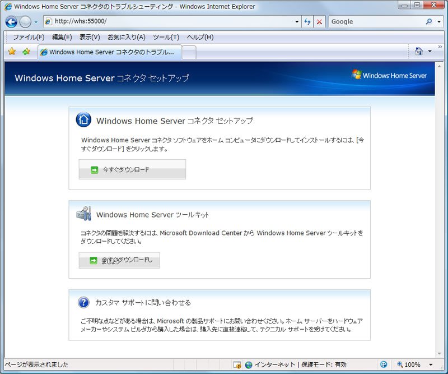Image resolution: width=448 pixels, height=374 pixels.
Task: Click the 100% zoom level button
Action: pyautogui.click(x=409, y=364)
